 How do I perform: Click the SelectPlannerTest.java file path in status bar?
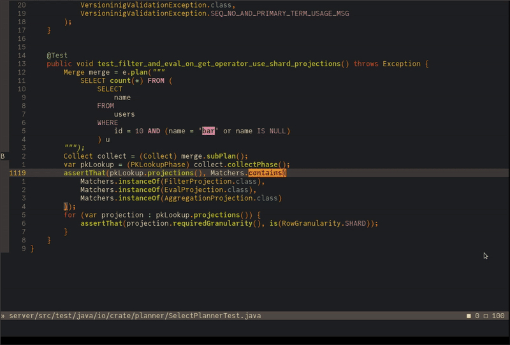[x=135, y=316]
